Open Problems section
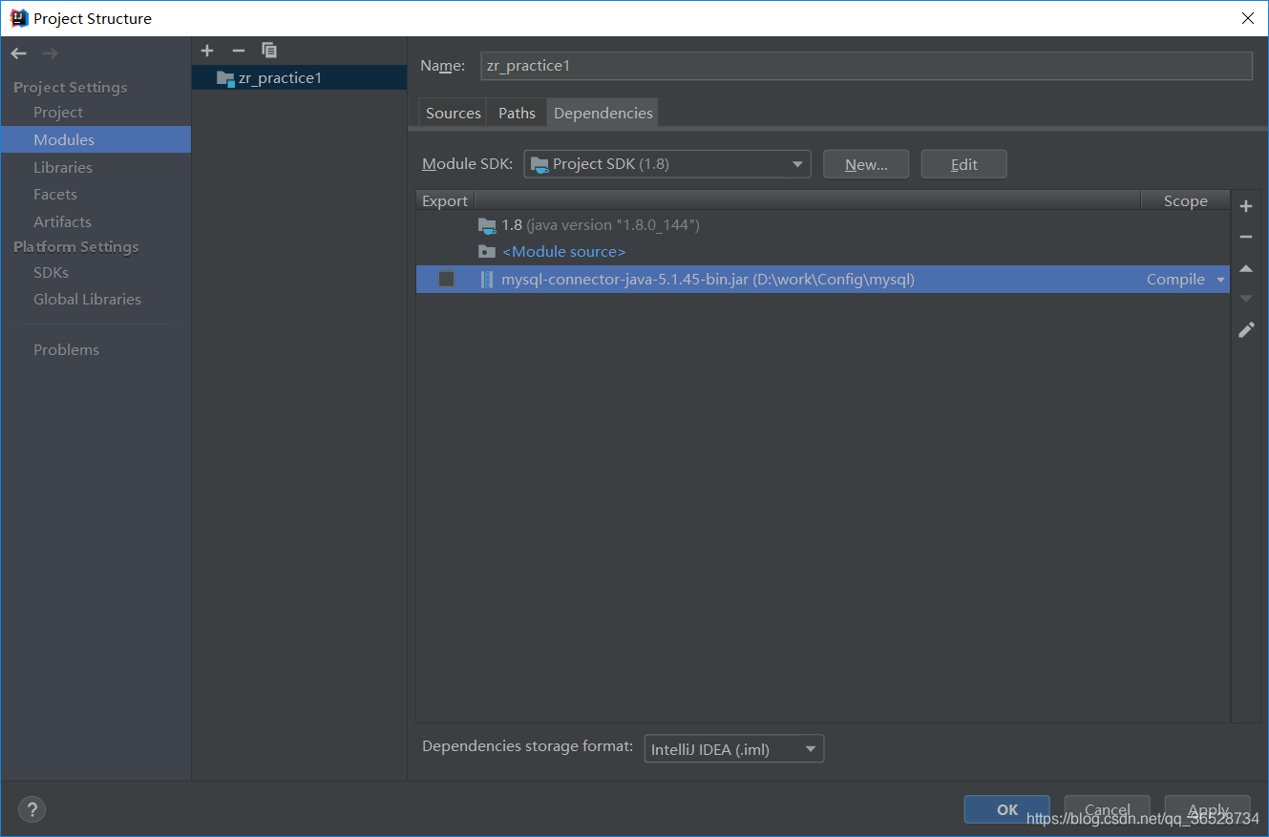The width and height of the screenshot is (1269, 837). [66, 349]
